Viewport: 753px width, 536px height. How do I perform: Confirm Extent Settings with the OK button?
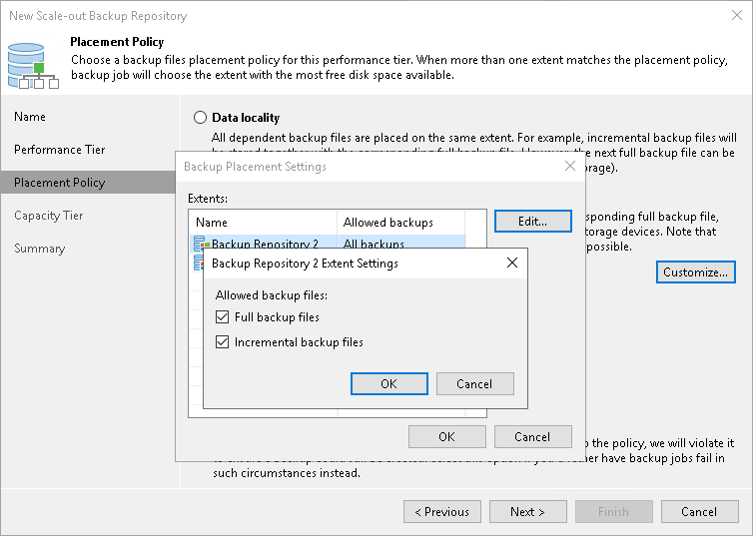(388, 384)
